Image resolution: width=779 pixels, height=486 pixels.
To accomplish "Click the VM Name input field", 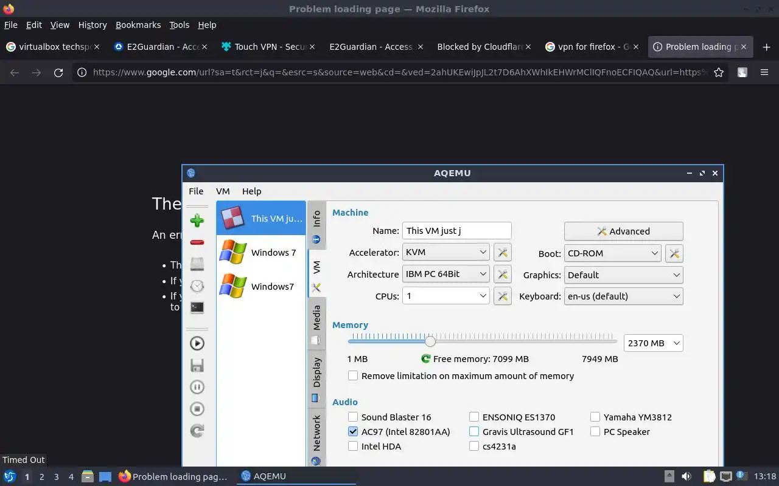I will [456, 230].
